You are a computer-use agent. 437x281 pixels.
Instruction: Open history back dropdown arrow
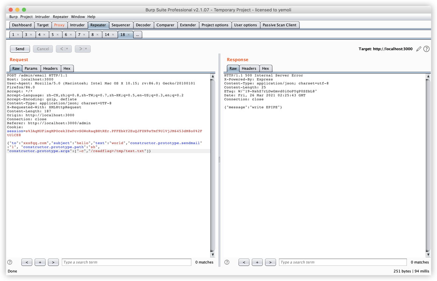pyautogui.click(x=67, y=49)
